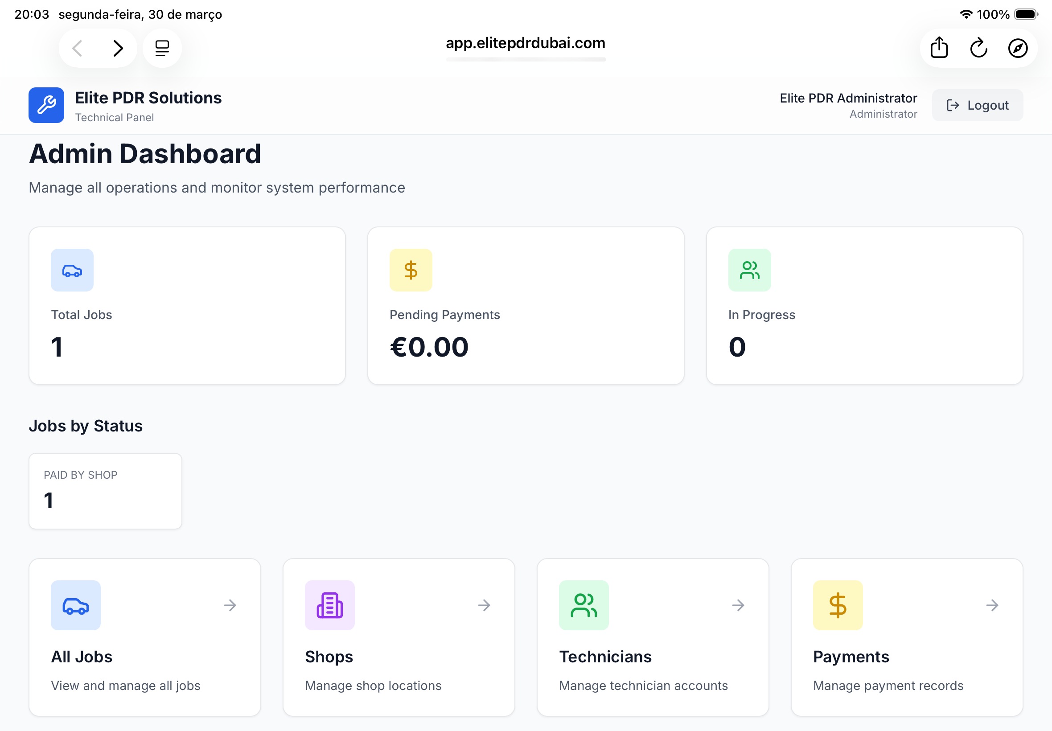Viewport: 1052px width, 731px height.
Task: Select the car icon on All Jobs card
Action: 76,605
